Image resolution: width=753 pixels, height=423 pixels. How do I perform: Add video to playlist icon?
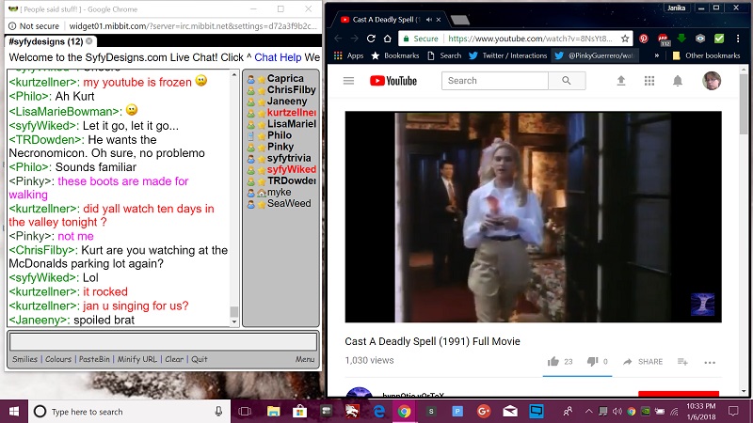click(x=683, y=362)
